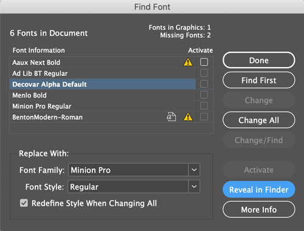Click the Change All button
The height and width of the screenshot is (231, 304).
click(x=259, y=120)
